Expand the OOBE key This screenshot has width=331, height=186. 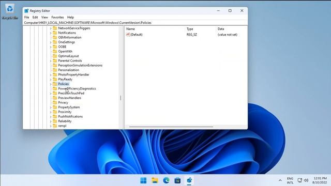(51, 47)
